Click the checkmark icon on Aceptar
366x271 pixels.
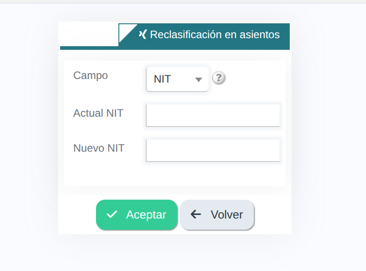click(x=112, y=214)
